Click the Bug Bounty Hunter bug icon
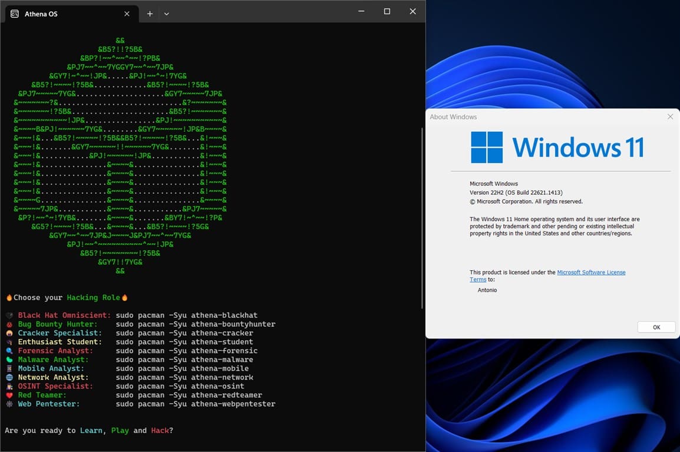The width and height of the screenshot is (680, 452). pyautogui.click(x=10, y=324)
